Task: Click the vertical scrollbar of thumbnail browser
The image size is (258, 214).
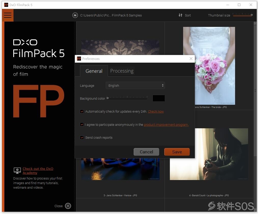Action: pyautogui.click(x=255, y=90)
